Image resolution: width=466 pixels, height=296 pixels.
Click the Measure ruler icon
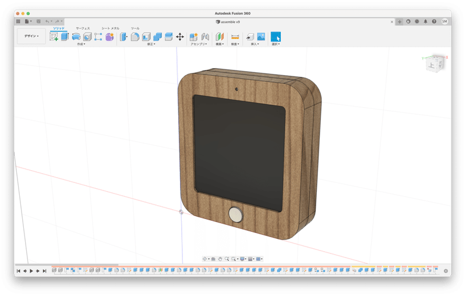[235, 37]
